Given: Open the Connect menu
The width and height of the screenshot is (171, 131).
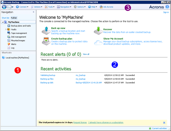Looking at the screenshot, I should [x=22, y=7].
